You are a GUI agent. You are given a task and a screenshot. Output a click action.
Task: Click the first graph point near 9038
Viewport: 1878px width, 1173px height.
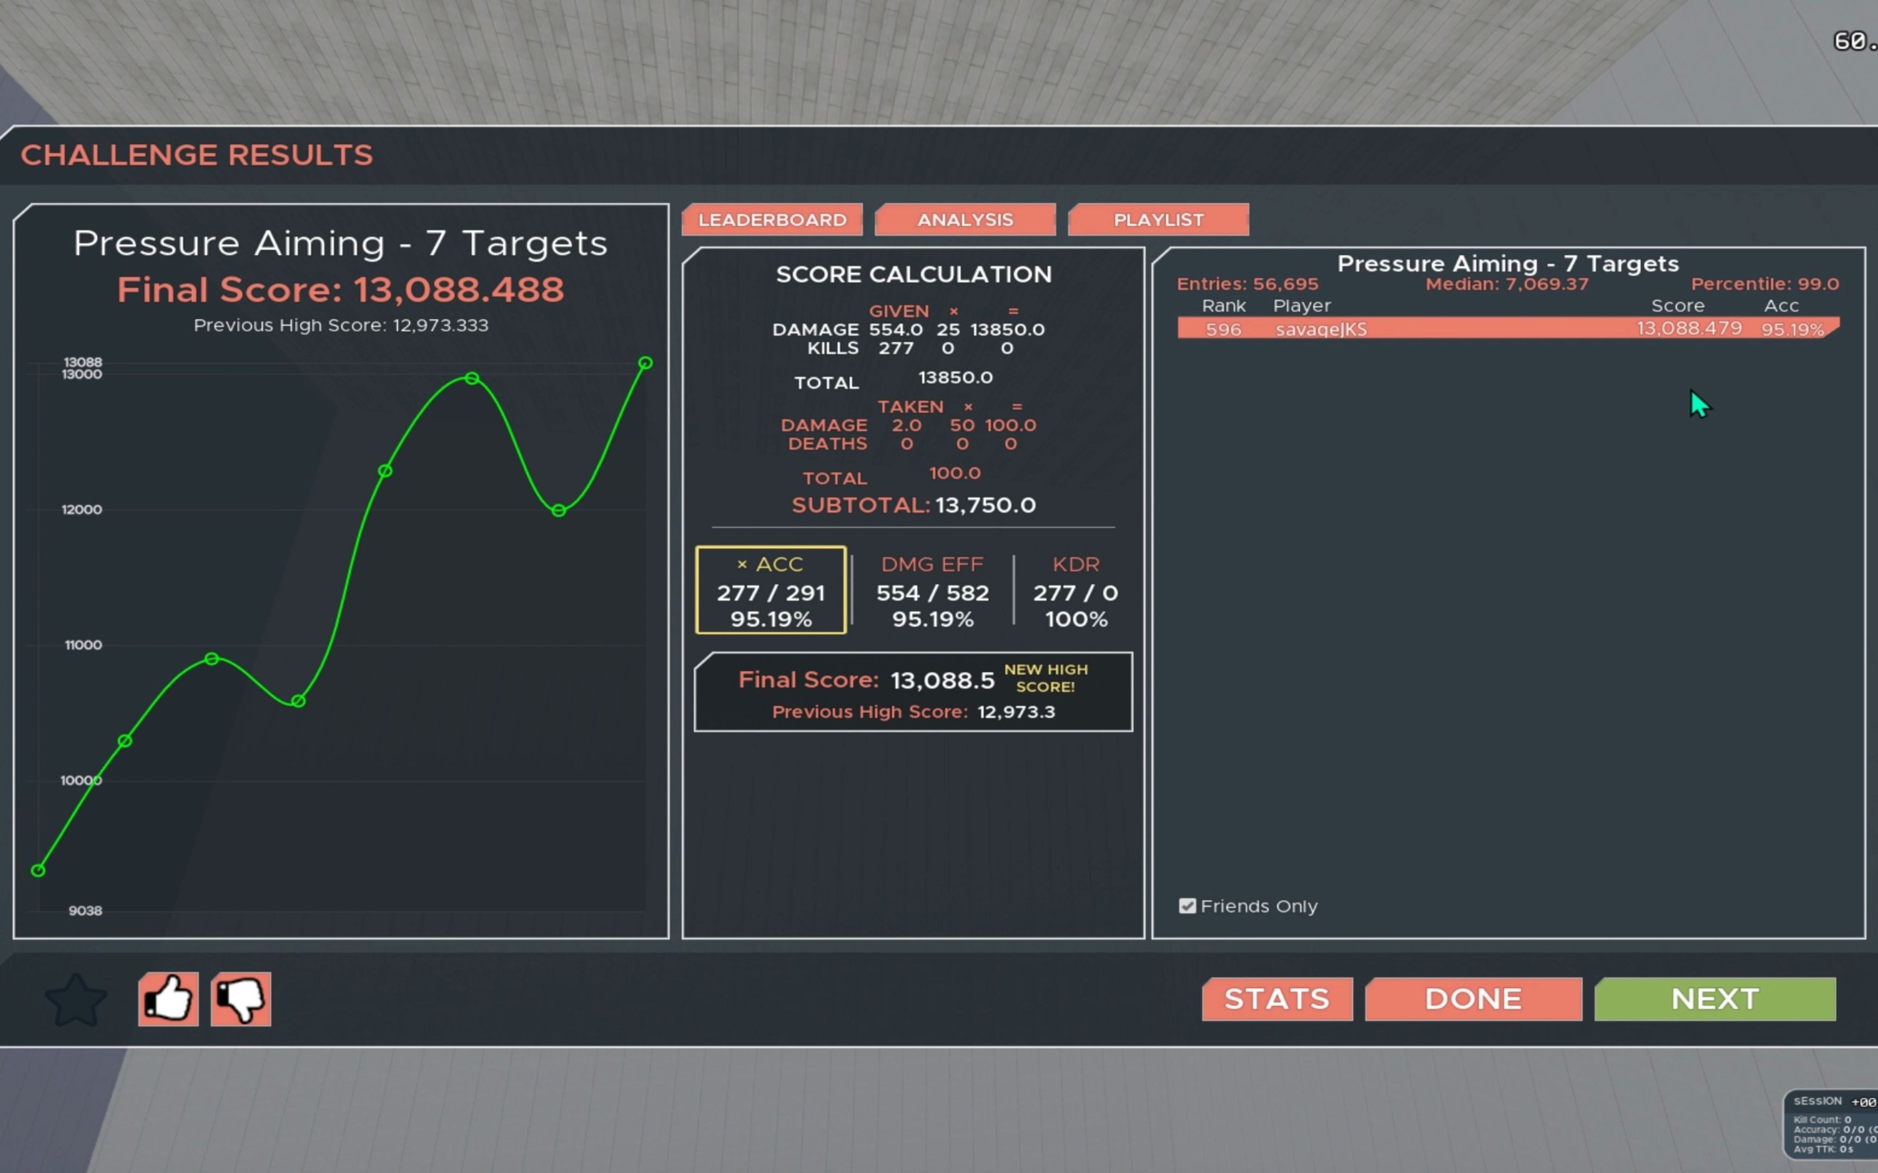coord(38,871)
